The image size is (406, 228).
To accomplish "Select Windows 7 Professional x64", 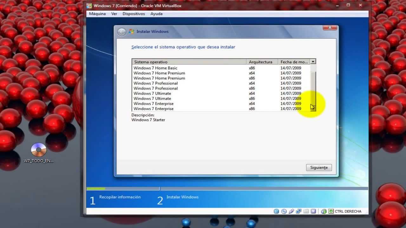I will pos(221,83).
